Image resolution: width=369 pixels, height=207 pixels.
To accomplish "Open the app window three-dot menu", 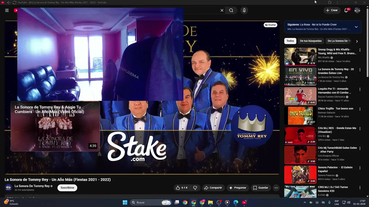I will pyautogui.click(x=337, y=2).
